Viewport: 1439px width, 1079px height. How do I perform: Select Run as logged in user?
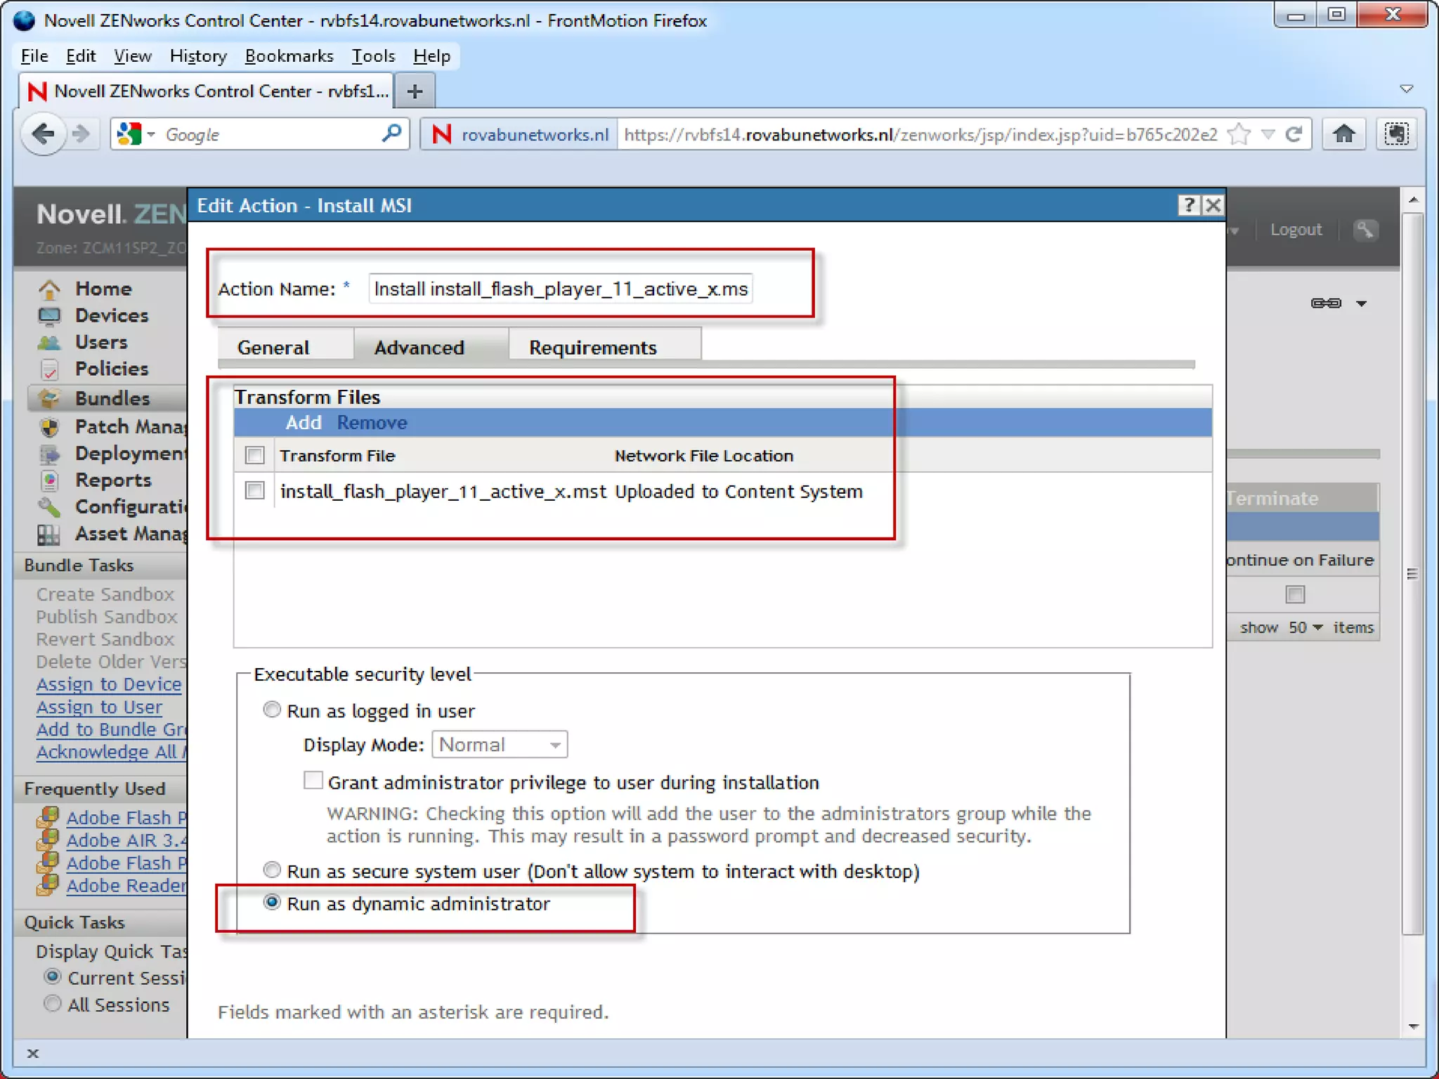point(272,710)
